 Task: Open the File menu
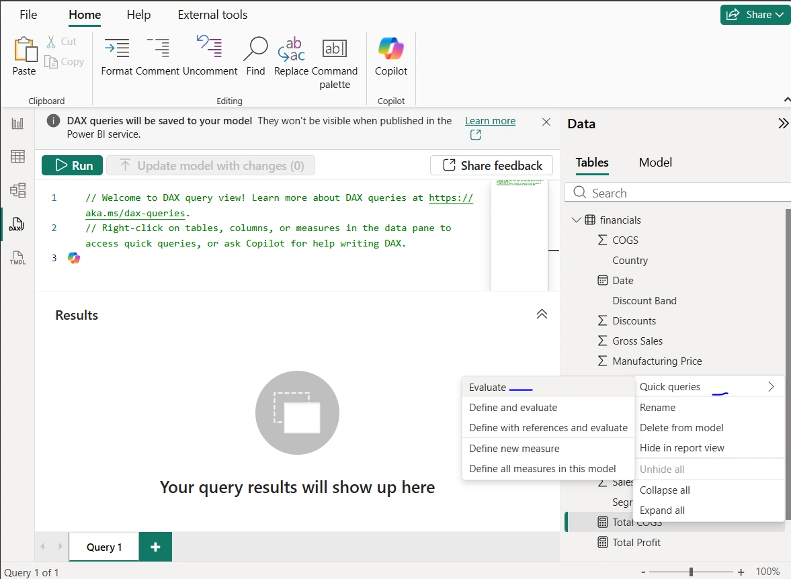(28, 15)
